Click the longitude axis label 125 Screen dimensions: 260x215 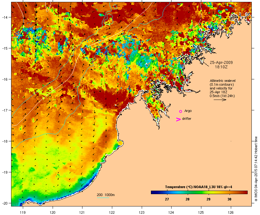tap(201, 212)
